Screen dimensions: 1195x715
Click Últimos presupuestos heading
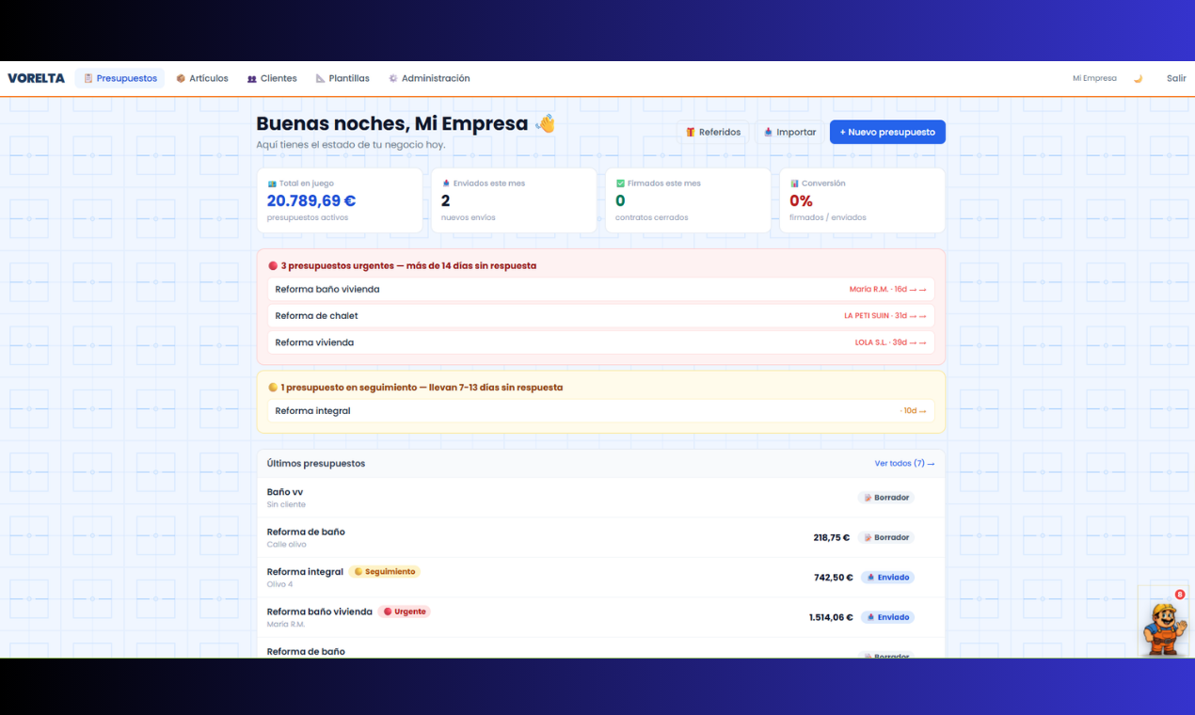(x=316, y=463)
